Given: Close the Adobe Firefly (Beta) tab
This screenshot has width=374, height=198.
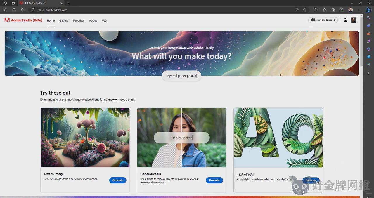Looking at the screenshot, I should (x=61, y=3).
